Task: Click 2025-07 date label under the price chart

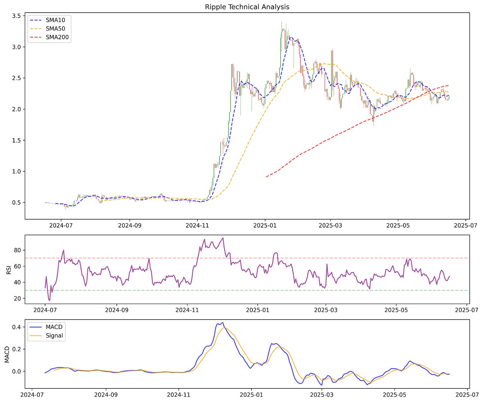Action: pyautogui.click(x=466, y=226)
